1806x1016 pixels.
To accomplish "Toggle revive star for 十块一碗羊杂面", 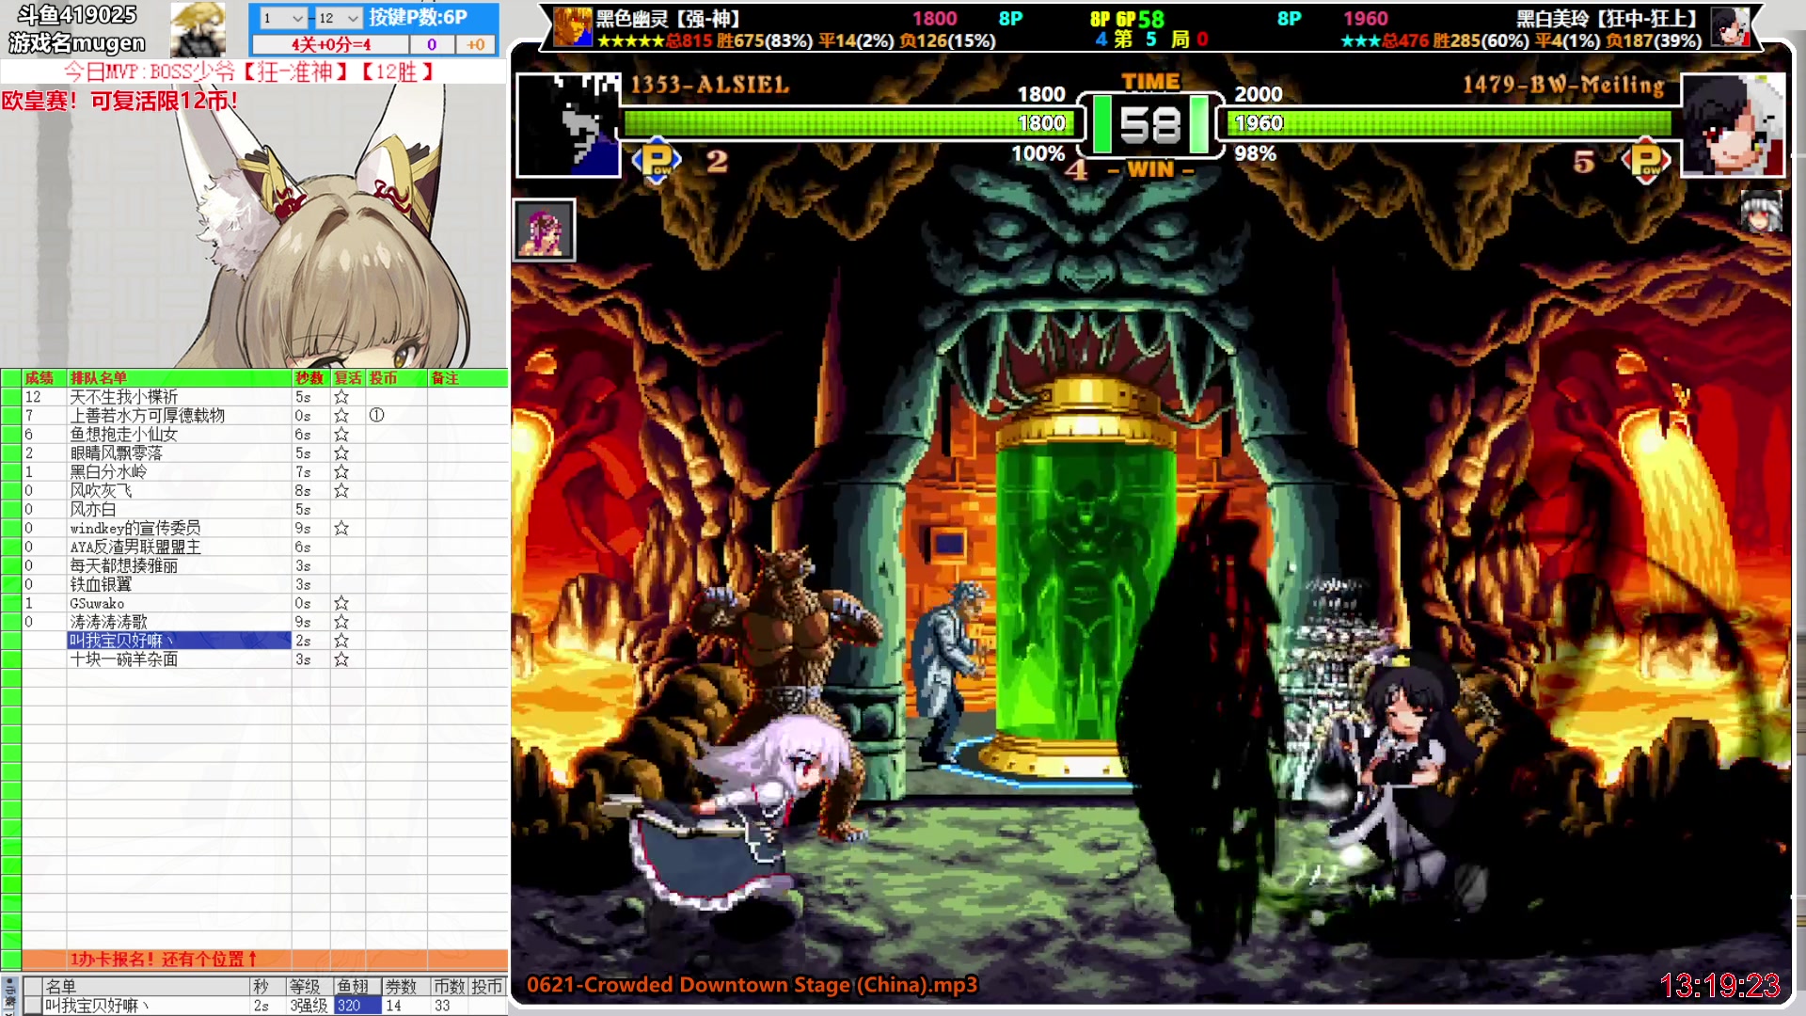I will click(341, 659).
